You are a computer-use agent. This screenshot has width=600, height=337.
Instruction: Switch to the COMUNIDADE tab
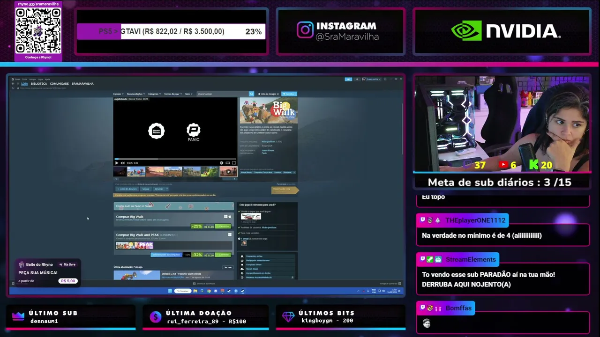pyautogui.click(x=60, y=84)
